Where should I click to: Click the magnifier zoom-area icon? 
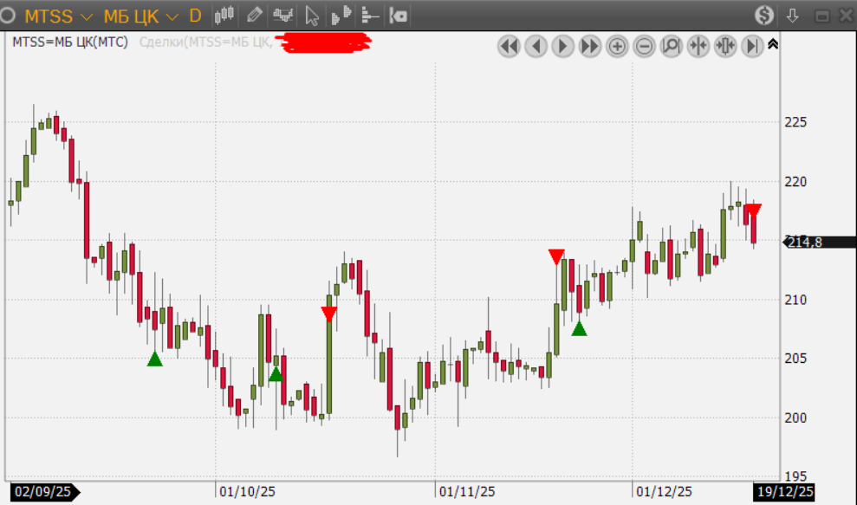click(671, 47)
